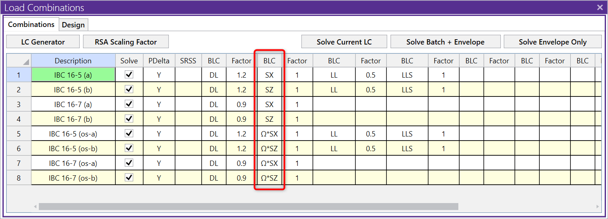Select row header number 5

[19, 134]
